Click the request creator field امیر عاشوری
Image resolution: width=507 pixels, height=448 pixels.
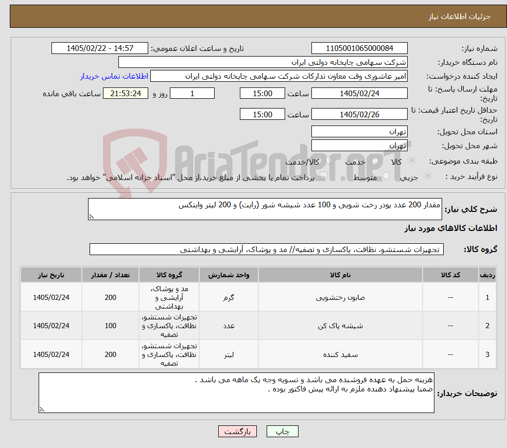pos(278,76)
